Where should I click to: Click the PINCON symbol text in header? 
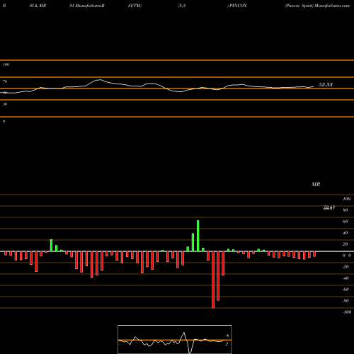[238, 6]
